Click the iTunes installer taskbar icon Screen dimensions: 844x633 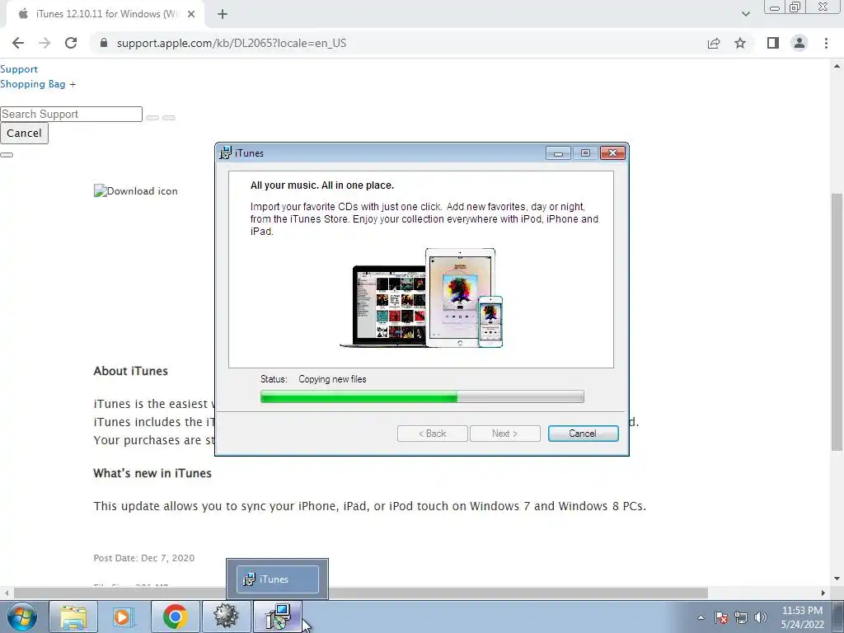277,617
